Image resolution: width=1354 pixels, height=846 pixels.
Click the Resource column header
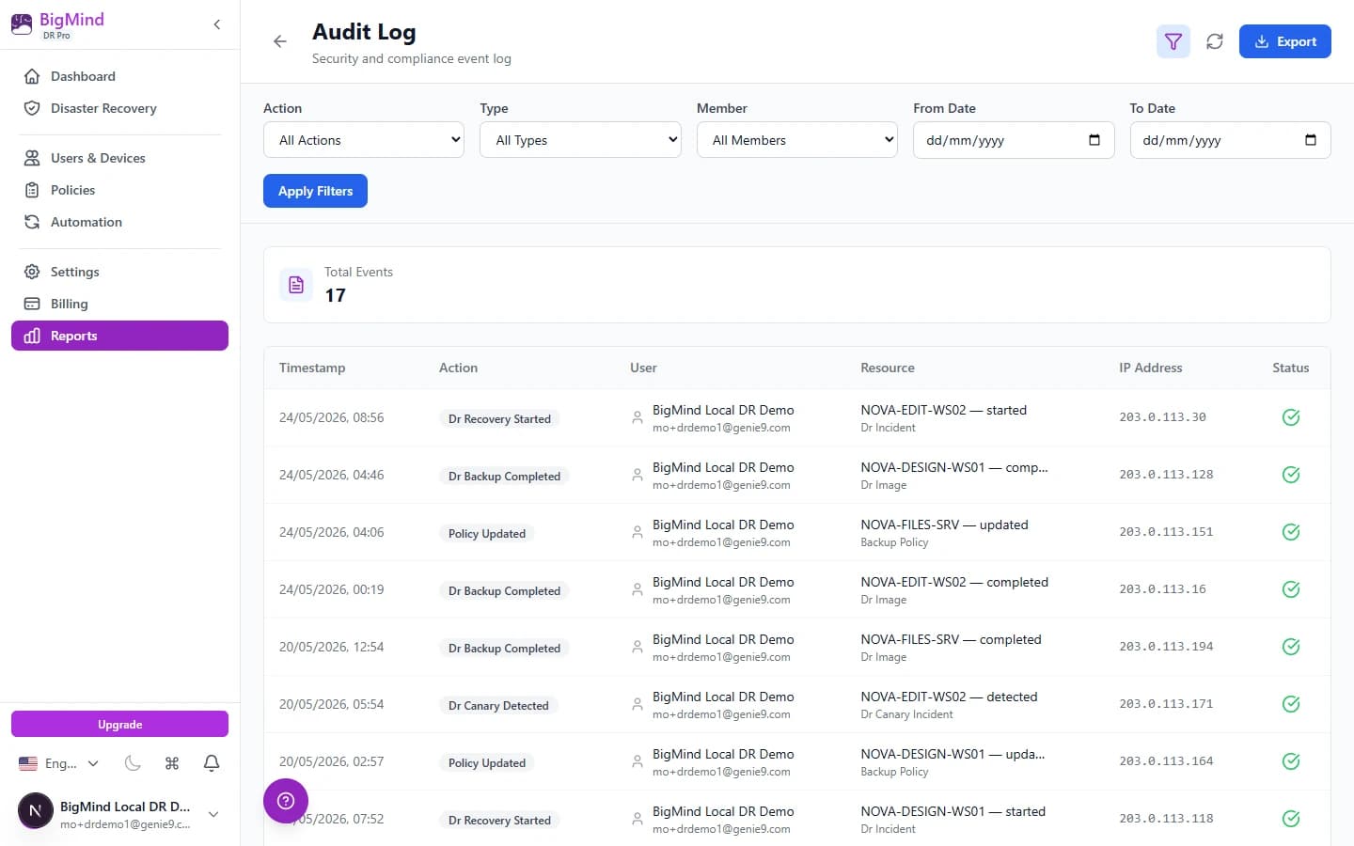click(x=888, y=368)
